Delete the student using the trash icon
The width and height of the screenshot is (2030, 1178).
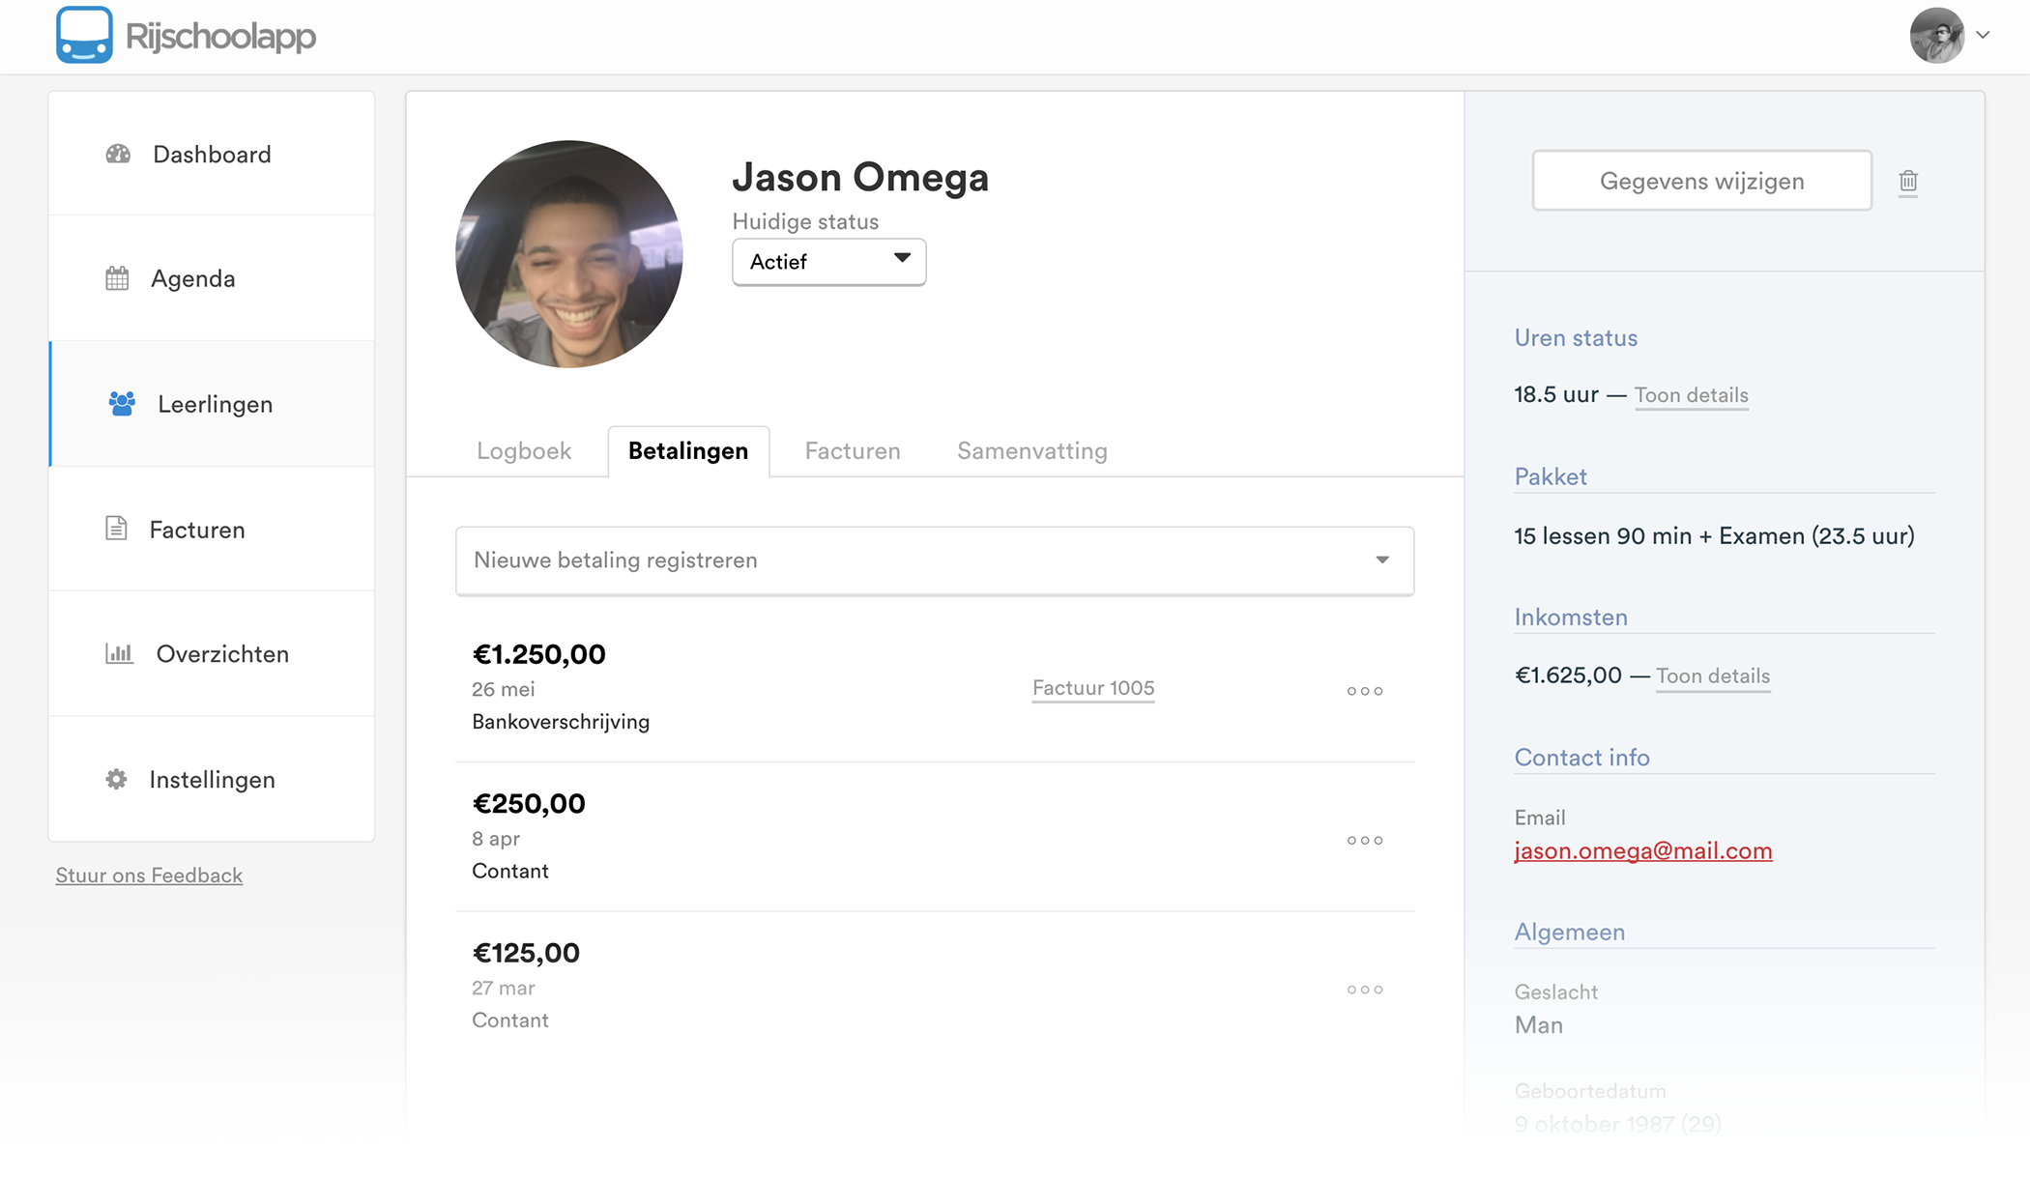[1908, 181]
